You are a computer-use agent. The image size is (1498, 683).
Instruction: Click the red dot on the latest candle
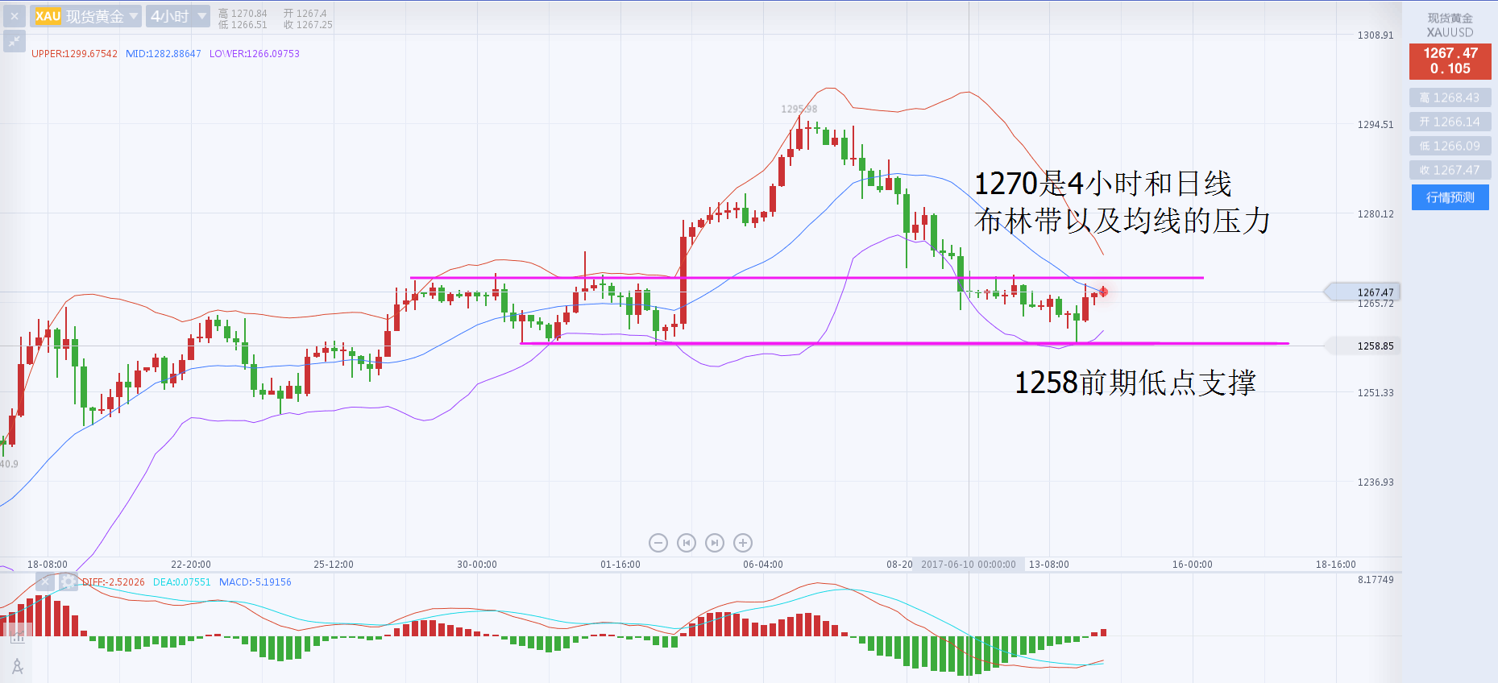1103,292
